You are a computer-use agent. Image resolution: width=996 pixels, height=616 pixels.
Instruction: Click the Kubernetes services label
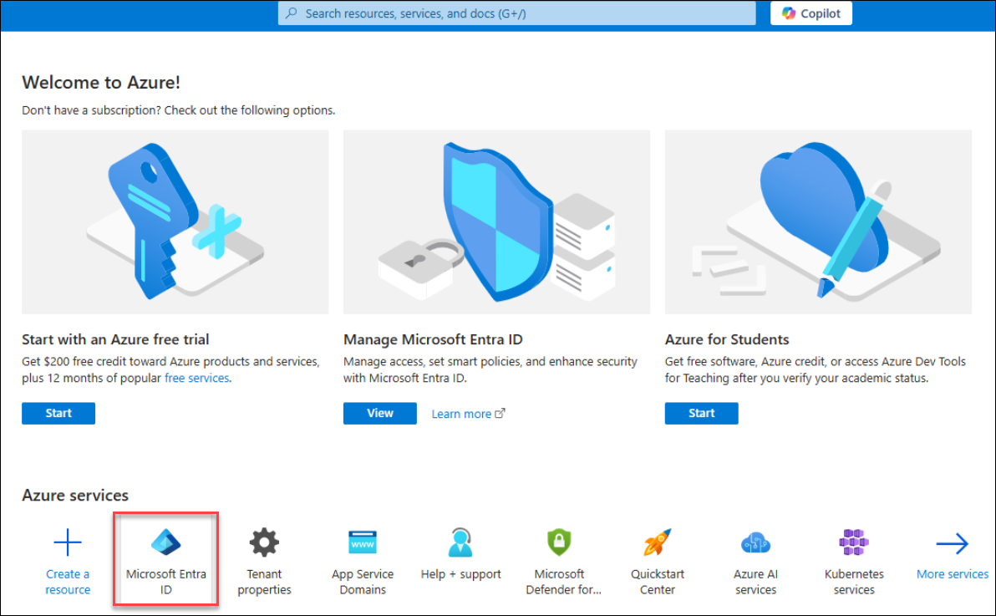tap(854, 582)
